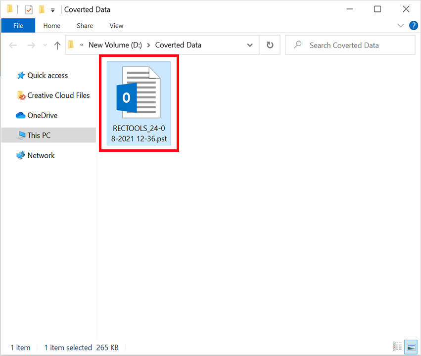This screenshot has height=356, width=421.
Task: Click Coverted Data breadcrumb in address bar
Action: pos(178,45)
